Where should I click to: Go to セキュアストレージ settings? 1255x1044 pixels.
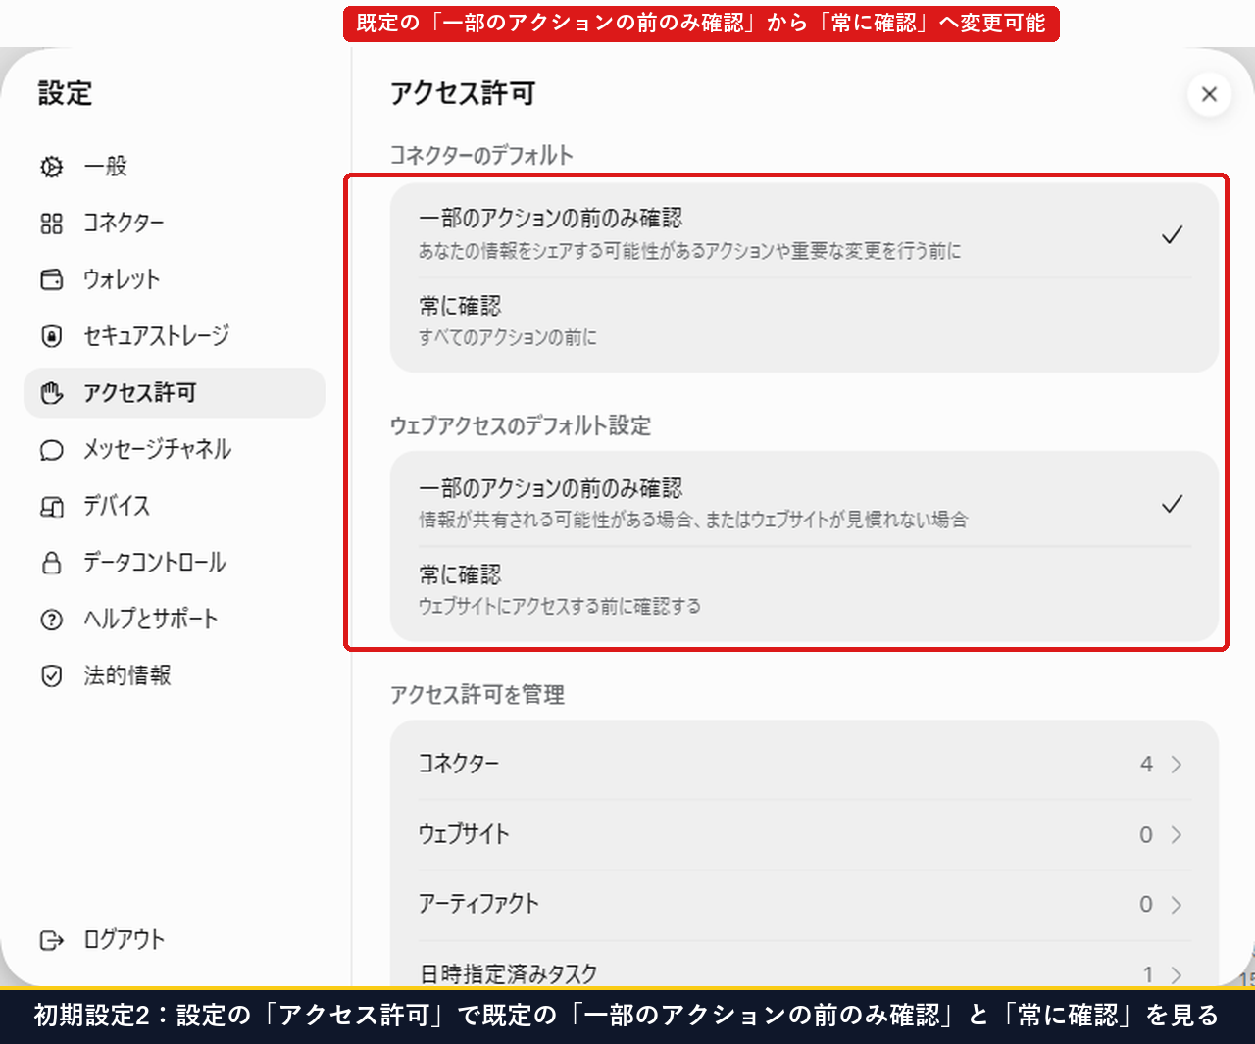(x=175, y=336)
